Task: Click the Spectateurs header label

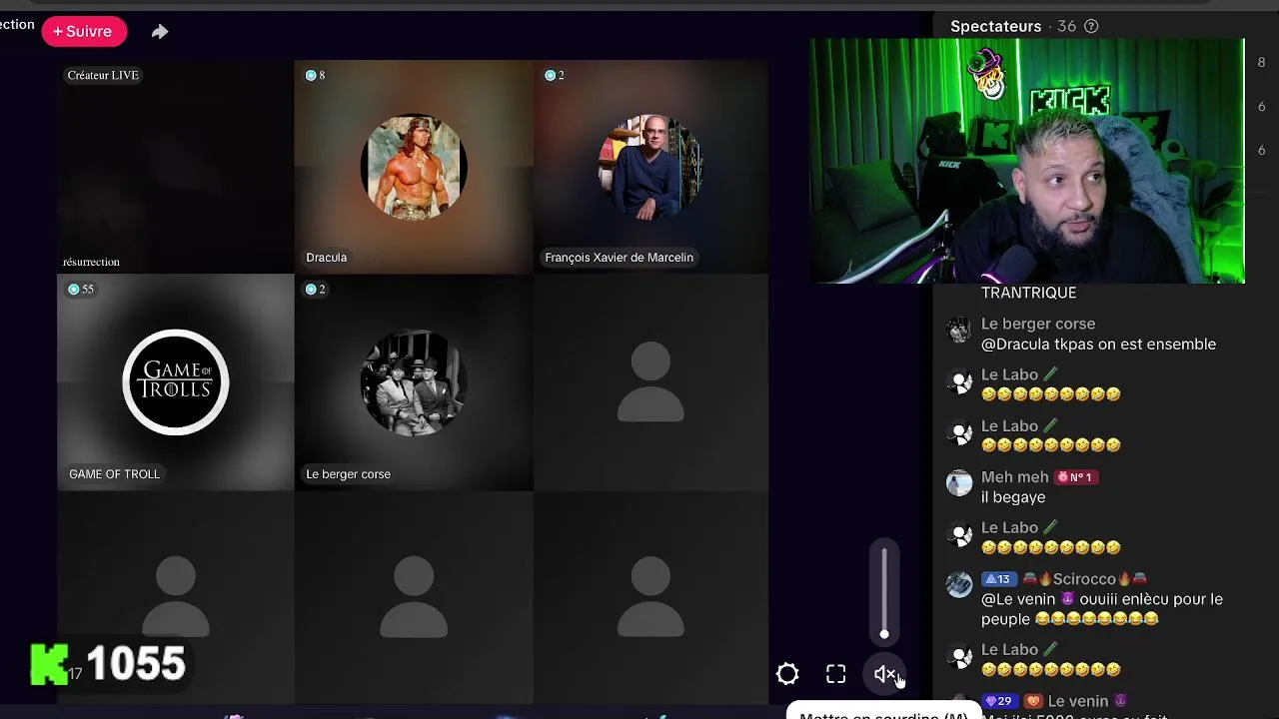Action: [x=995, y=26]
